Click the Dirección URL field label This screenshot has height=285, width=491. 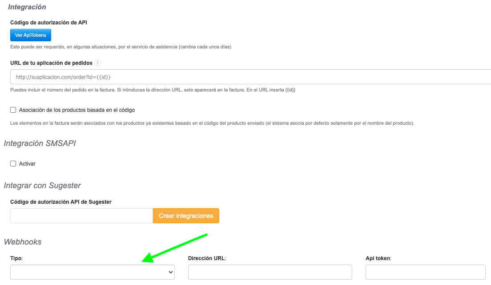(207, 258)
